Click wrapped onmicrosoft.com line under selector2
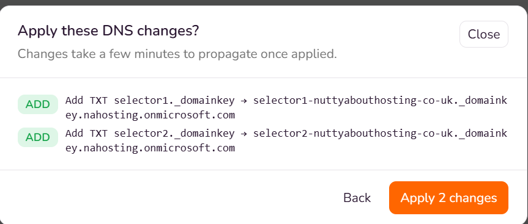528x224 pixels. (150, 148)
